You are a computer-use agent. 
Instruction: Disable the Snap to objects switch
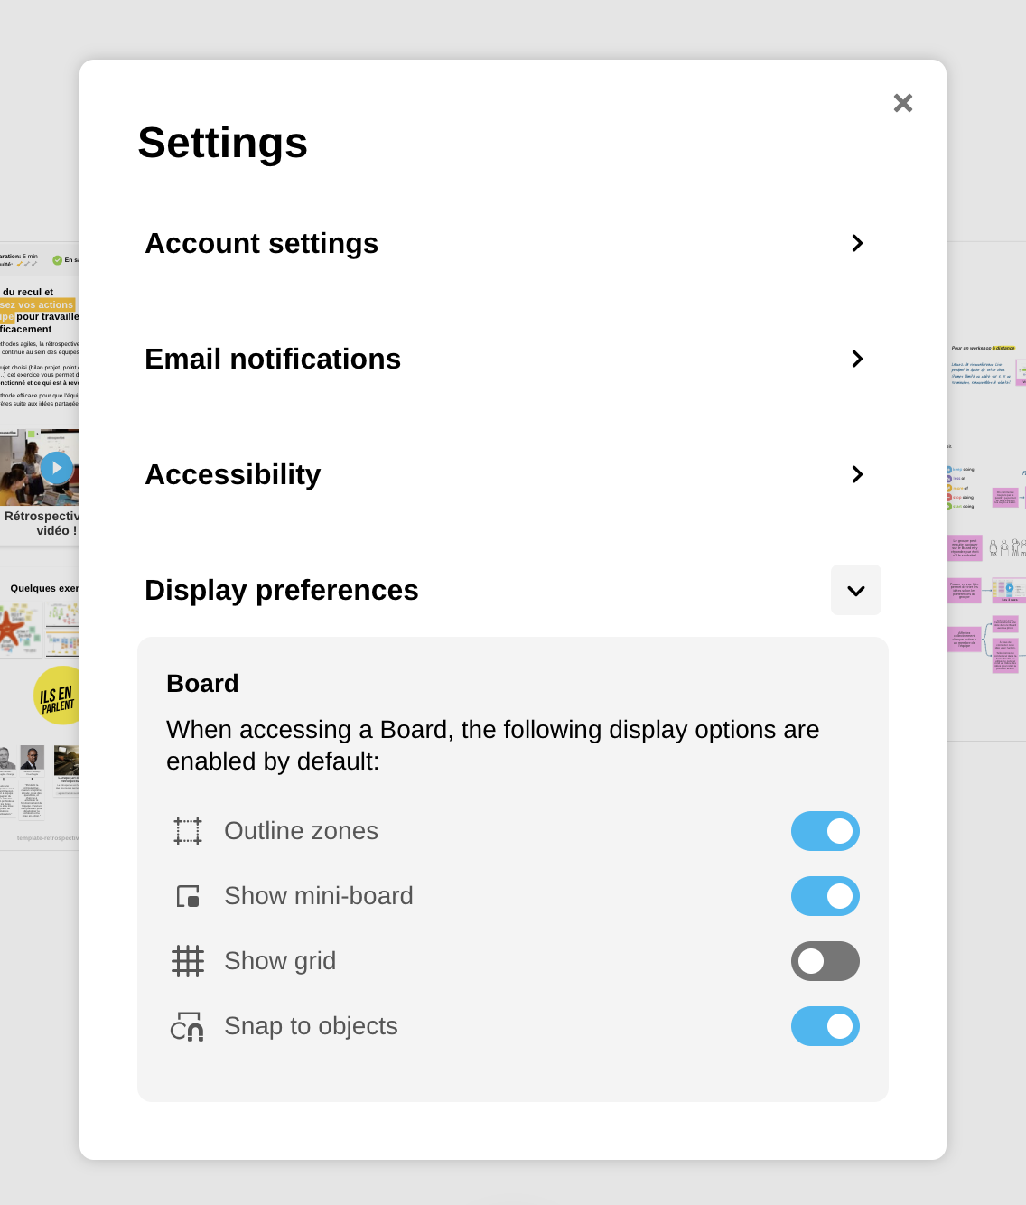[825, 1026]
